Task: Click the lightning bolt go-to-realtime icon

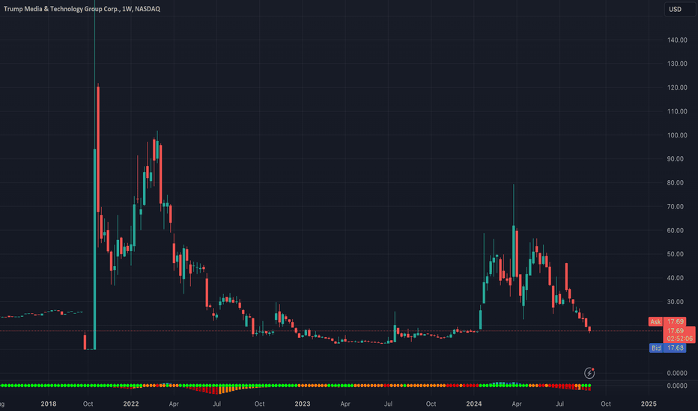Action: tap(589, 373)
